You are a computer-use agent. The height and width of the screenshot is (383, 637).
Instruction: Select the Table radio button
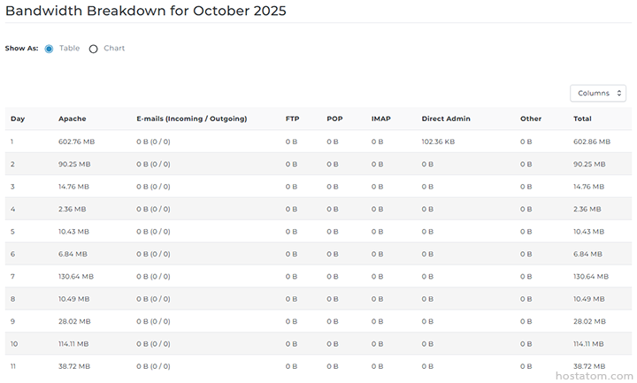(49, 49)
